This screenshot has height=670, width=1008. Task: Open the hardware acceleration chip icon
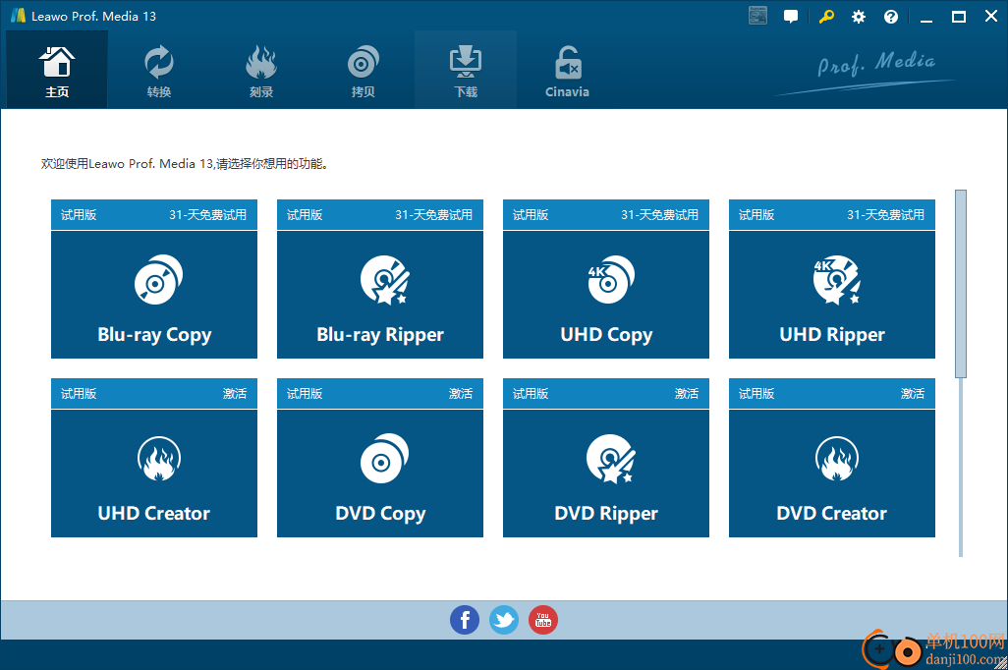(757, 16)
